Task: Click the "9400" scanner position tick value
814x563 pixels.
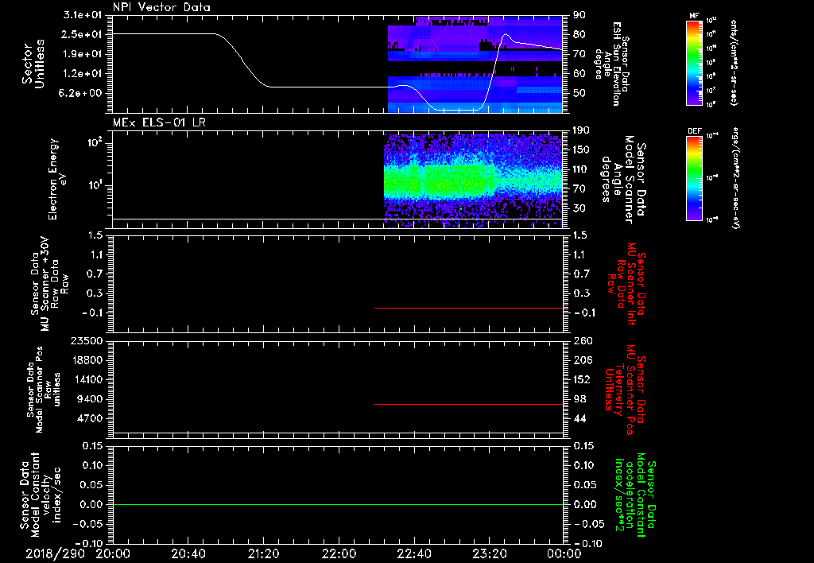Action: (x=91, y=399)
